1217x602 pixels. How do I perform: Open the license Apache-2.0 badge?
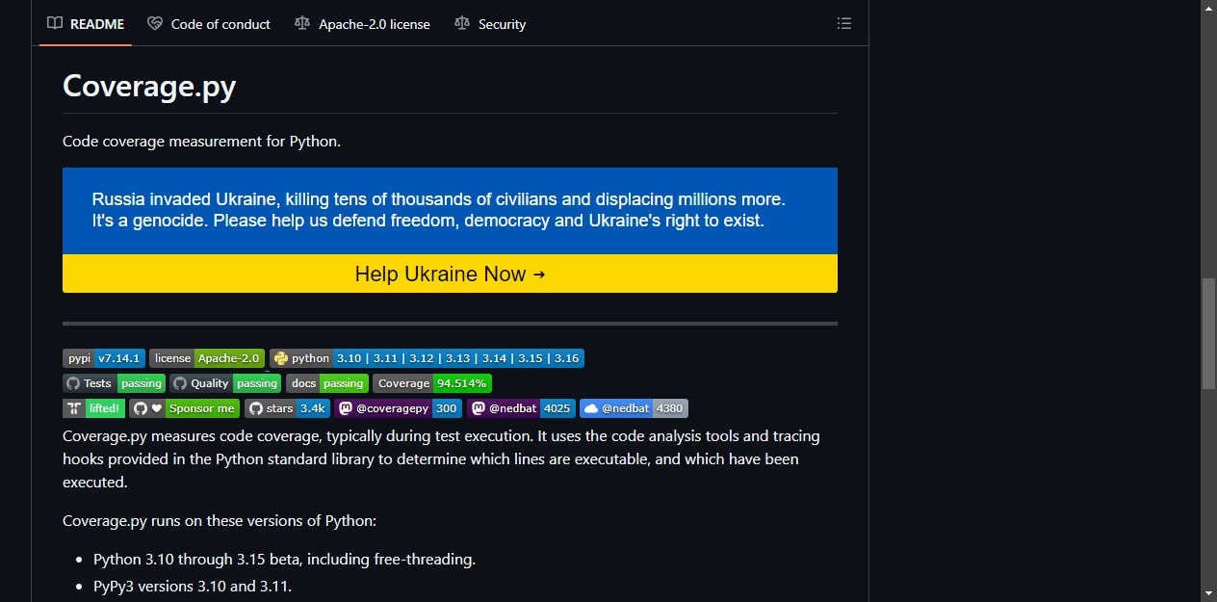[x=207, y=358]
